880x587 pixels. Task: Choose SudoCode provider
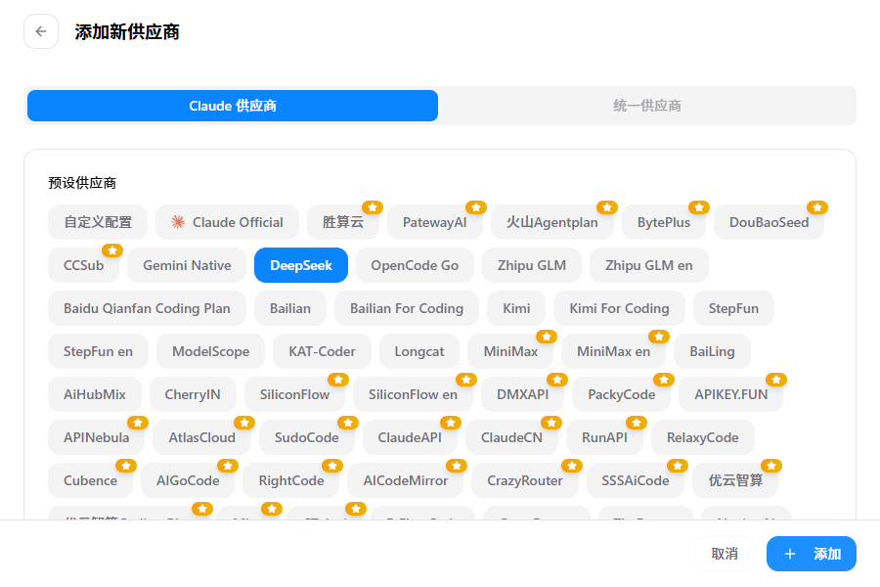pyautogui.click(x=307, y=437)
